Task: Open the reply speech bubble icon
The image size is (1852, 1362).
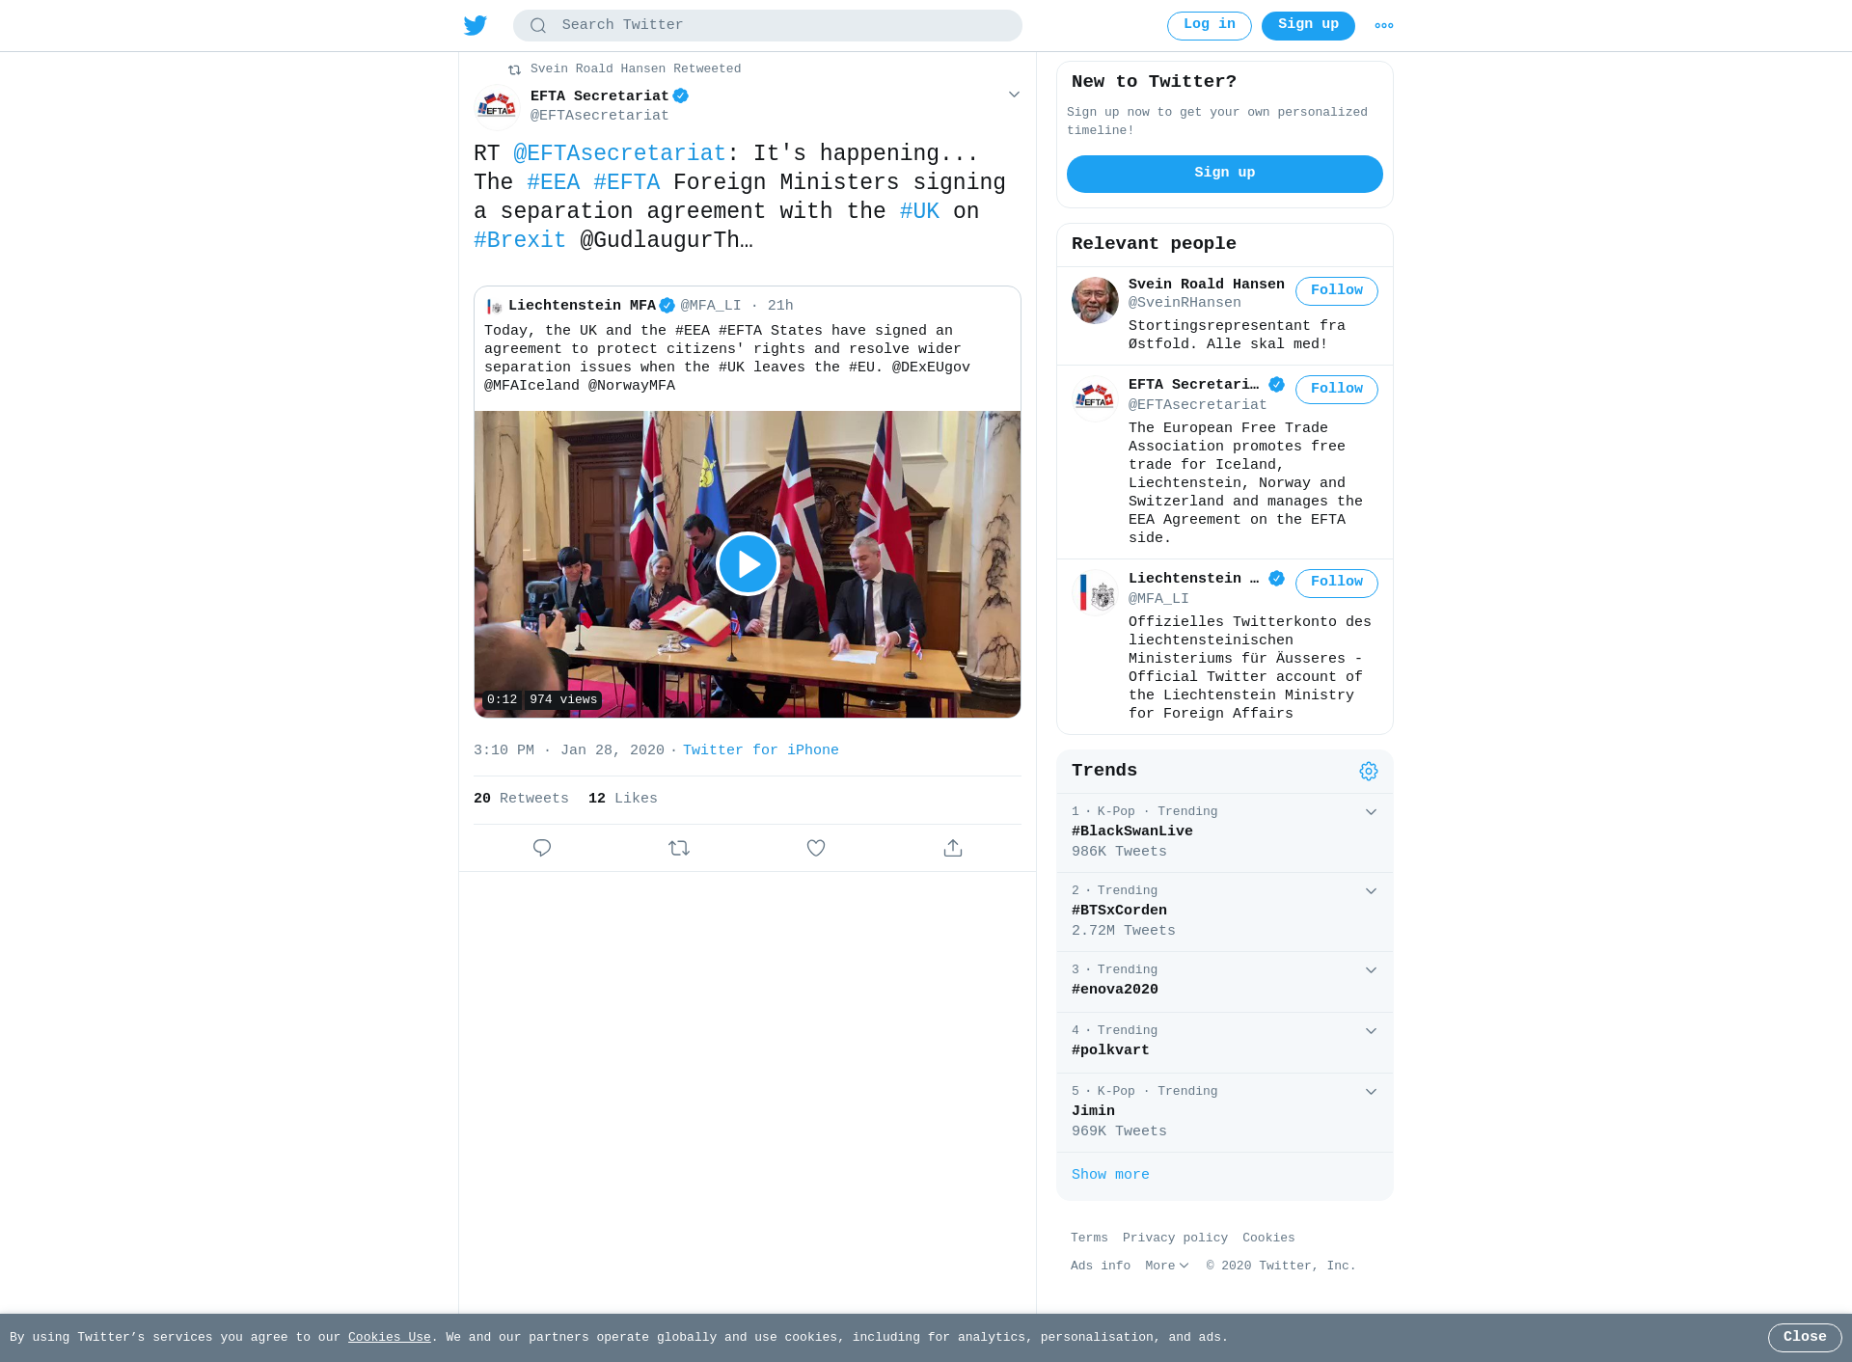Action: 542,848
